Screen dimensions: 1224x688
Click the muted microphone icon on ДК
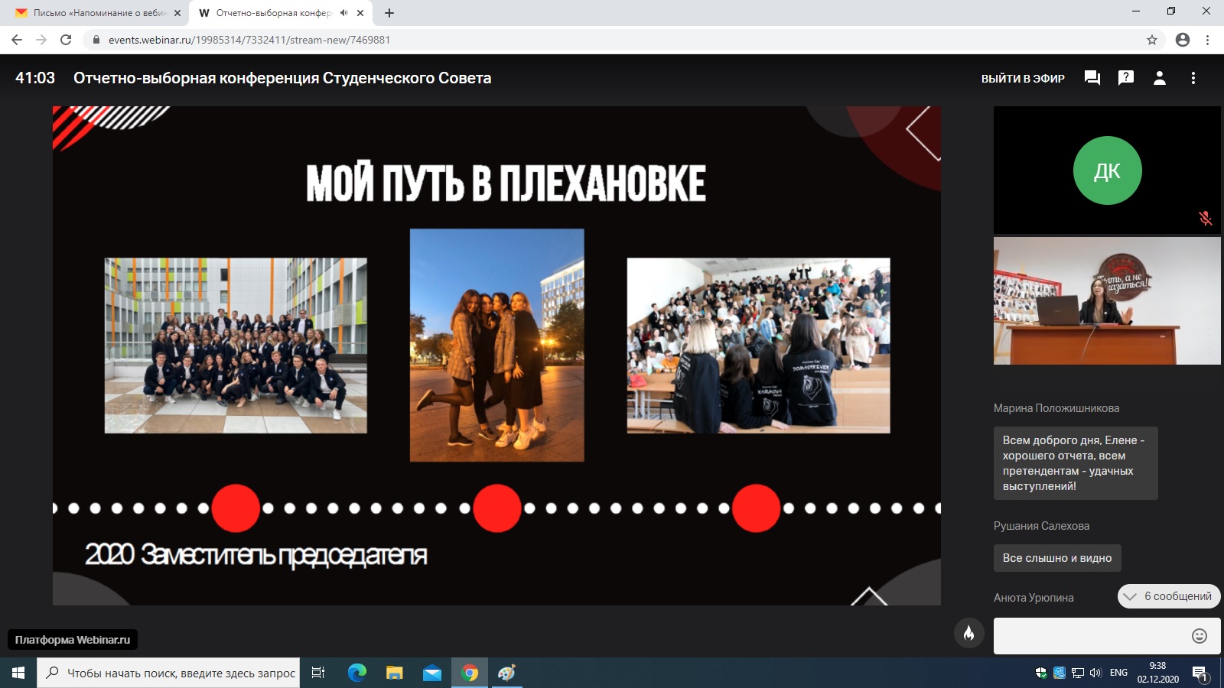click(x=1206, y=219)
